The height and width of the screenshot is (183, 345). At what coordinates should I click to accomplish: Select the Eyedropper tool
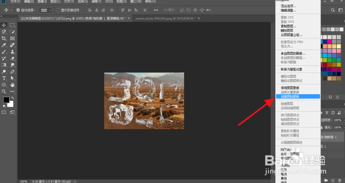coord(4,45)
